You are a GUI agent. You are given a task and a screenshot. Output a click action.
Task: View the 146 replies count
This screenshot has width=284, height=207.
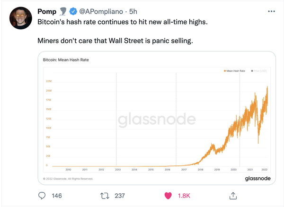pos(57,196)
